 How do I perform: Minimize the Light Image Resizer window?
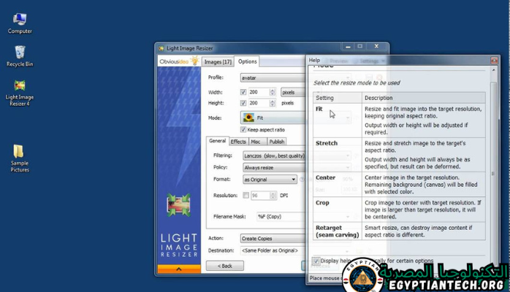pyautogui.click(x=348, y=47)
